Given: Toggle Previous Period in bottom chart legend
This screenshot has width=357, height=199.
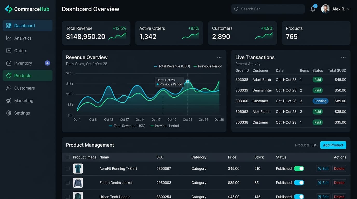Looking at the screenshot, I should point(164,126).
